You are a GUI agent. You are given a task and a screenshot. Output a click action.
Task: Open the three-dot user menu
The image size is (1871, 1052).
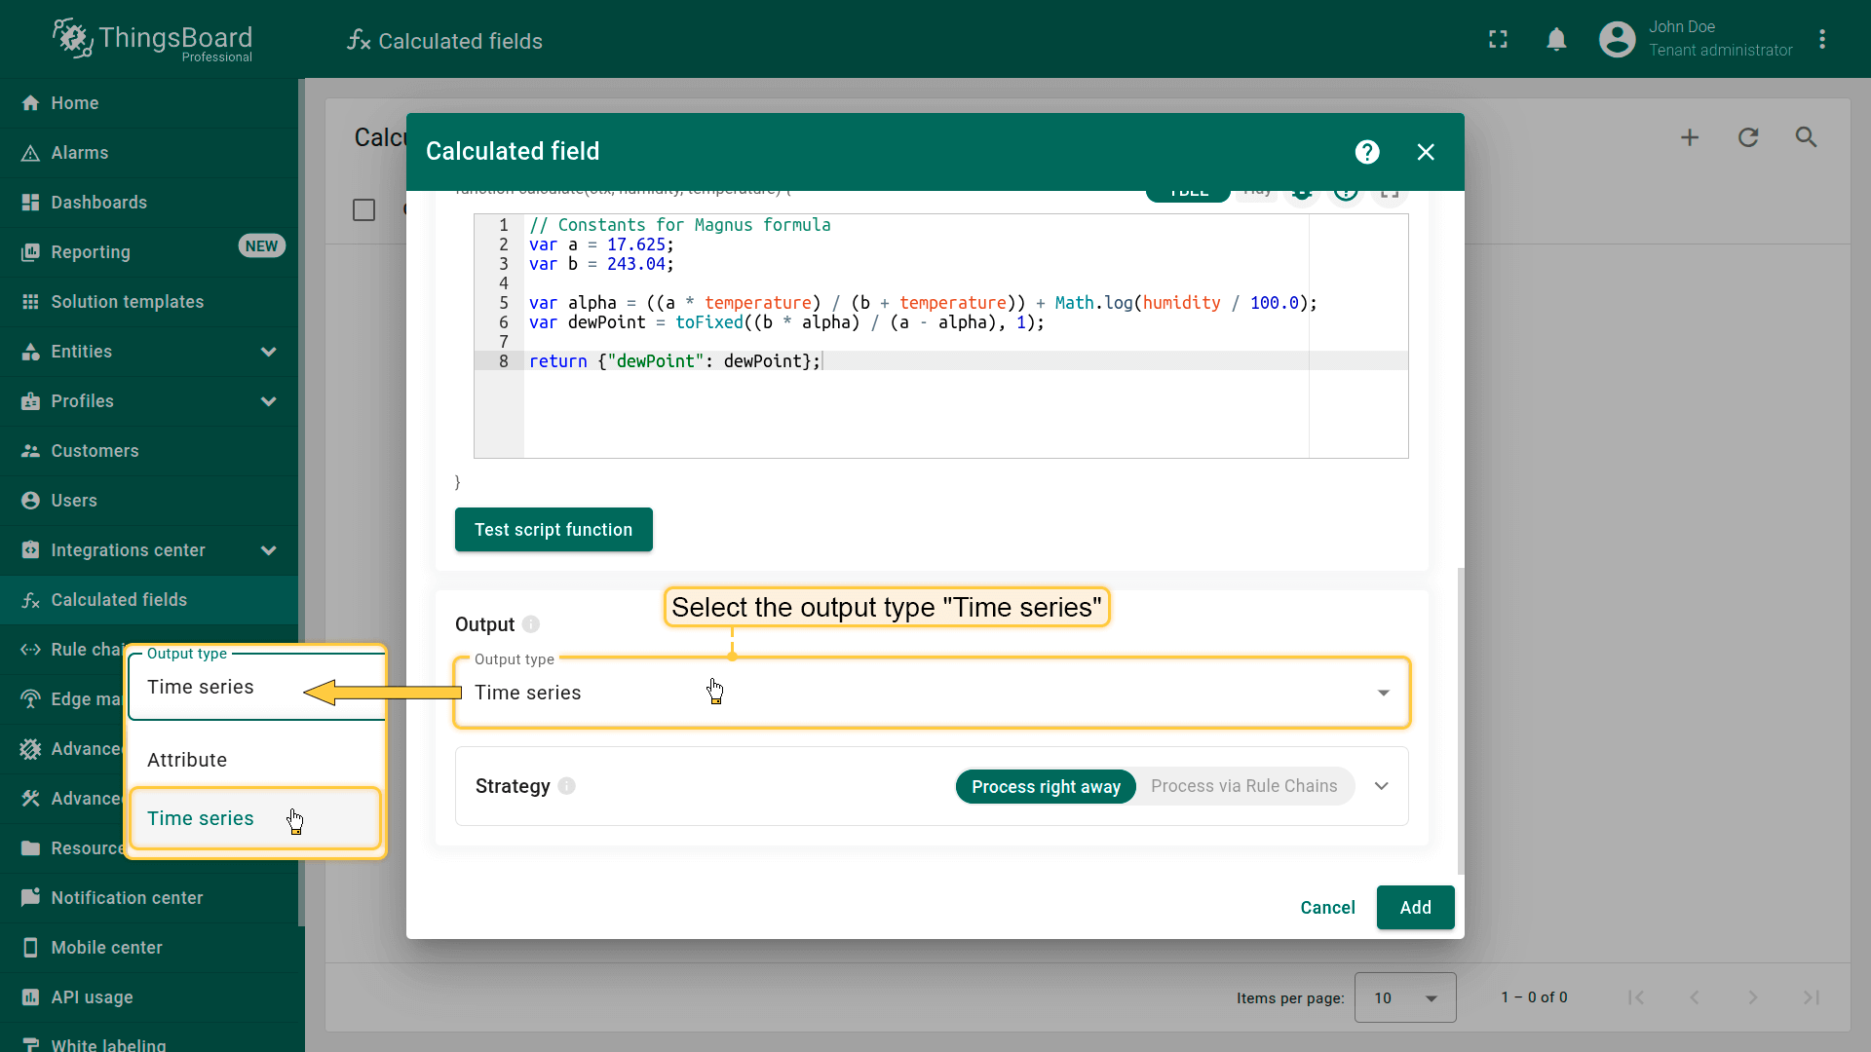click(1822, 40)
